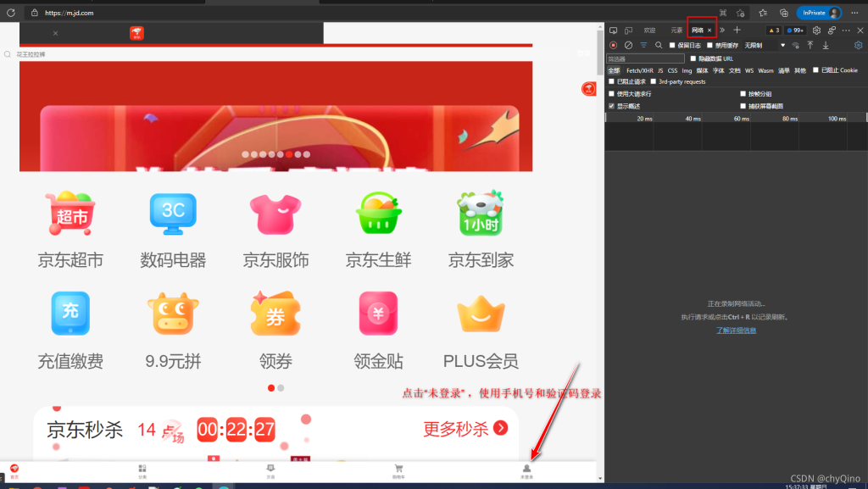Filter requests by Fetch/XHR type
This screenshot has width=868, height=489.
coord(639,71)
